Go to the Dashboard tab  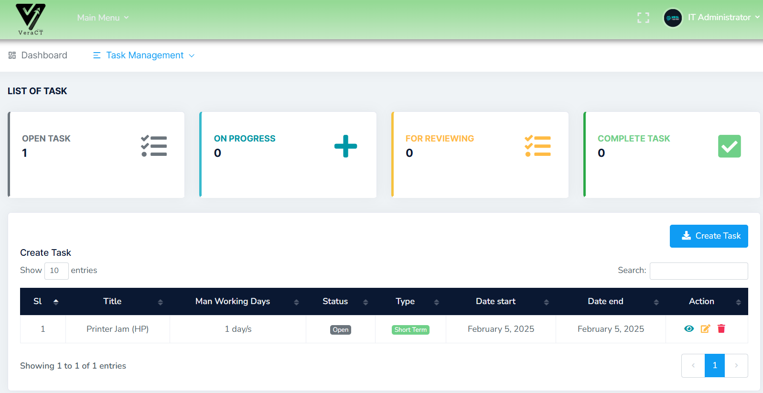click(38, 55)
